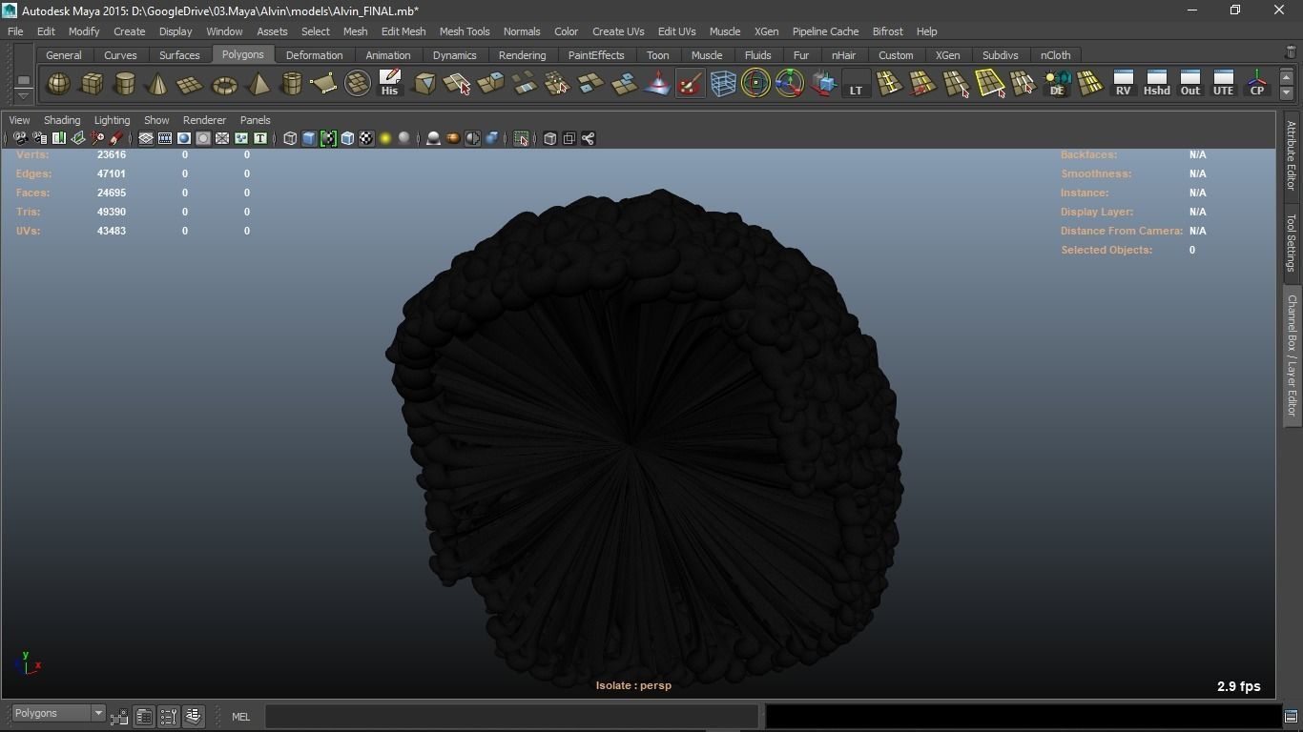
Task: Open the Script Editor button
Action: click(x=1291, y=717)
